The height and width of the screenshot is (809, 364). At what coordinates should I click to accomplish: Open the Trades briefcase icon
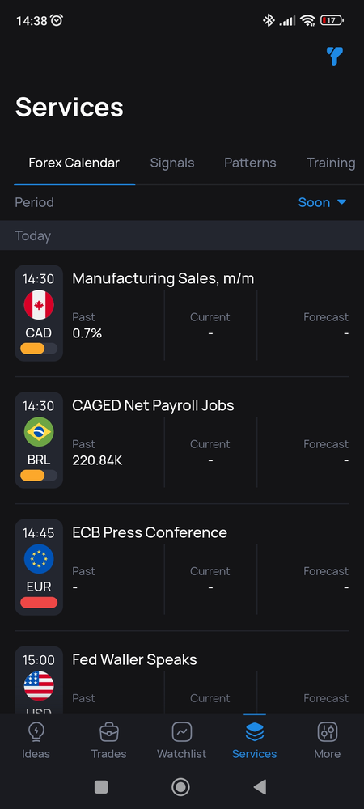[x=108, y=731]
